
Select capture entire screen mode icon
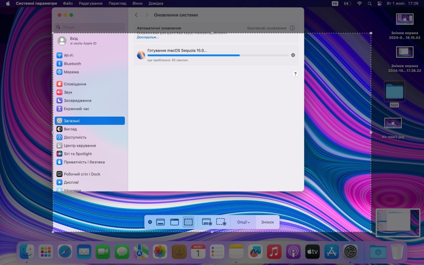(160, 222)
